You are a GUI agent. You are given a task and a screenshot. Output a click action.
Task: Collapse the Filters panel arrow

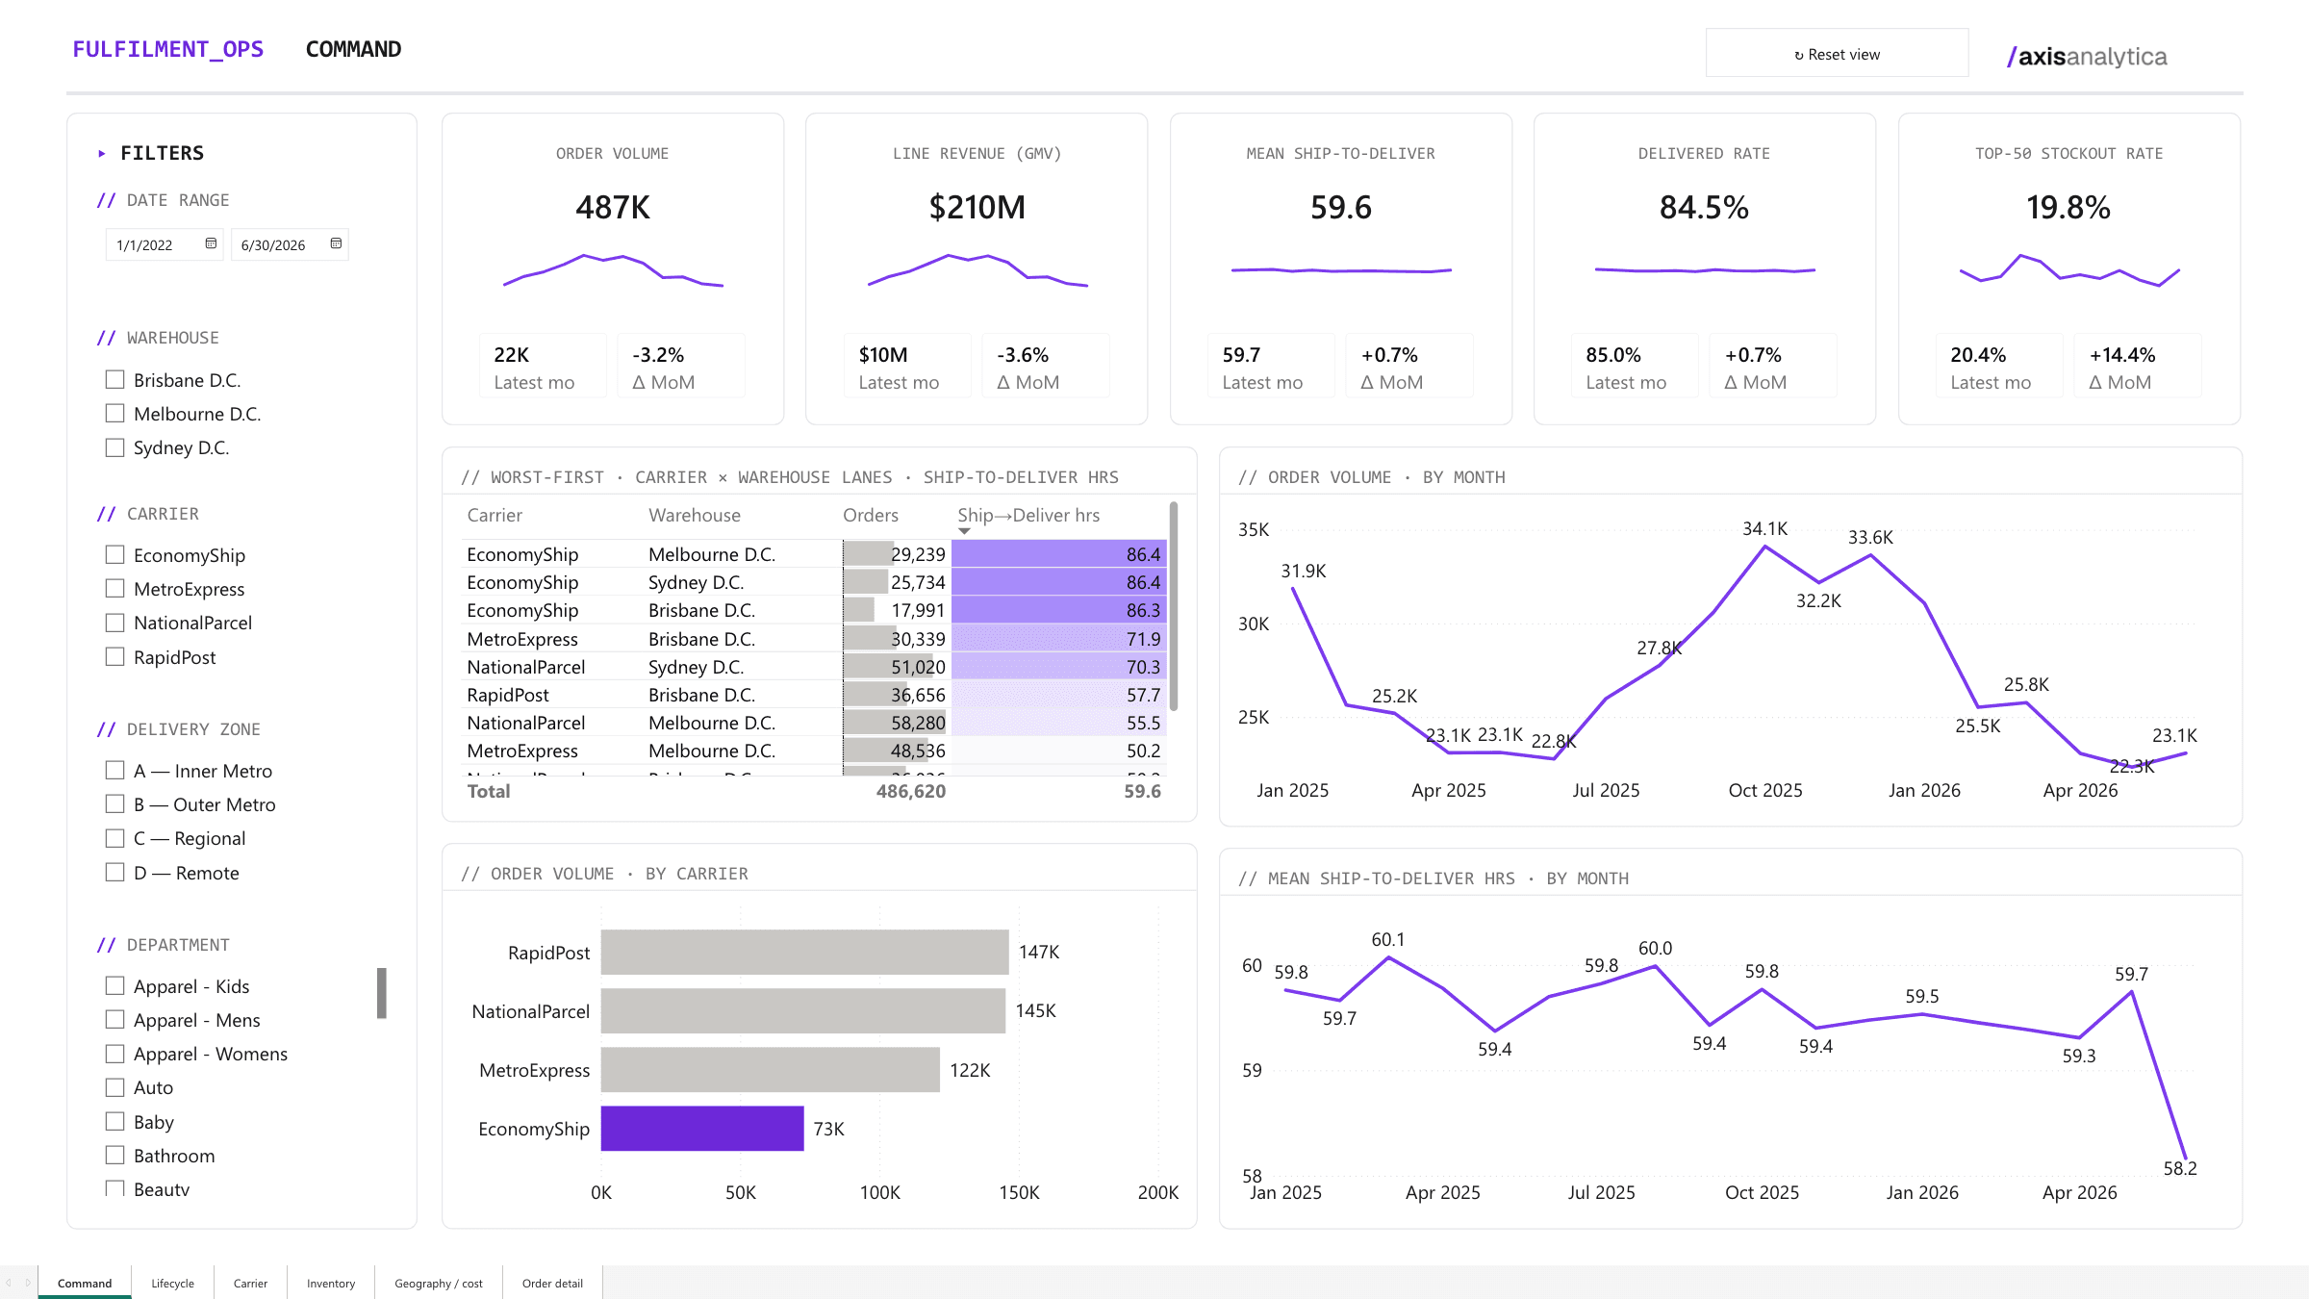pyautogui.click(x=102, y=153)
